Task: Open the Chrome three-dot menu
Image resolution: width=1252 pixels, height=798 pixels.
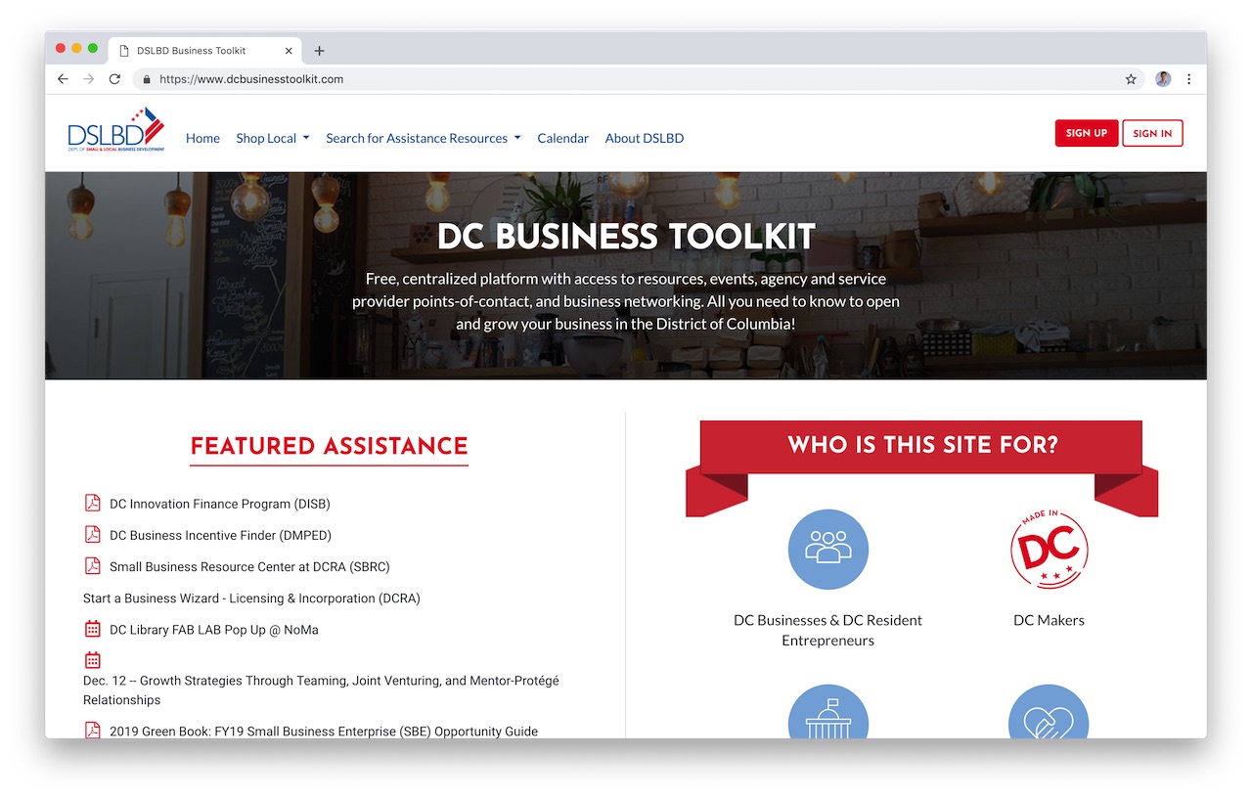Action: 1189,79
